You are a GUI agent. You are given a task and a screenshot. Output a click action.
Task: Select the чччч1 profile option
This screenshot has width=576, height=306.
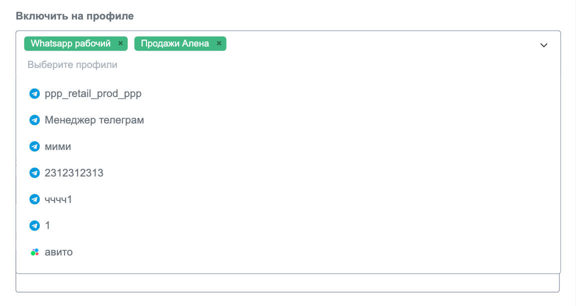pyautogui.click(x=58, y=199)
